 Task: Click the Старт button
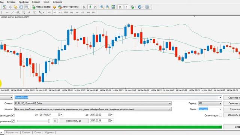point(232,127)
